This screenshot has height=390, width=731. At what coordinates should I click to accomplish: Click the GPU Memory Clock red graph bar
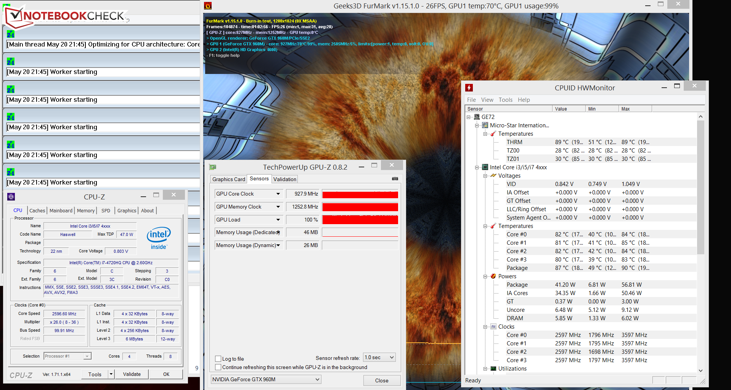coord(360,207)
